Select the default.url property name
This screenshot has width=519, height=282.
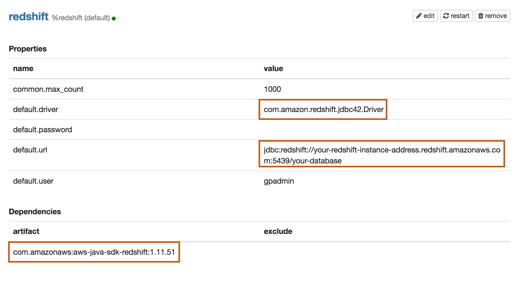click(x=30, y=150)
